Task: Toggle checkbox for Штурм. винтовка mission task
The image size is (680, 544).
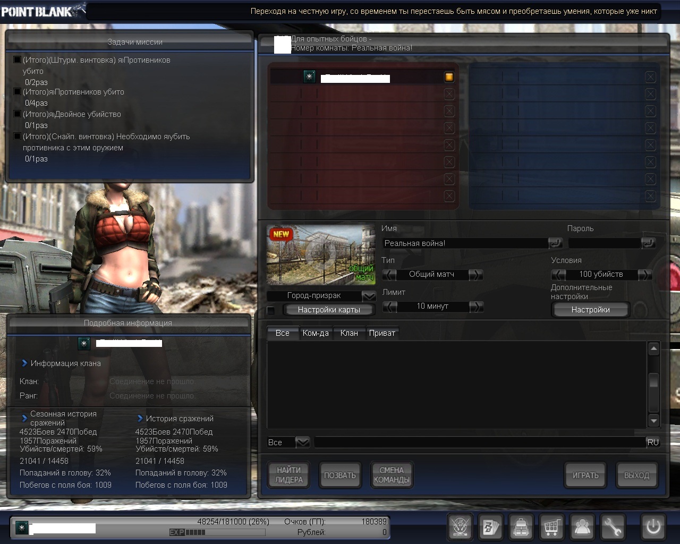Action: point(17,60)
